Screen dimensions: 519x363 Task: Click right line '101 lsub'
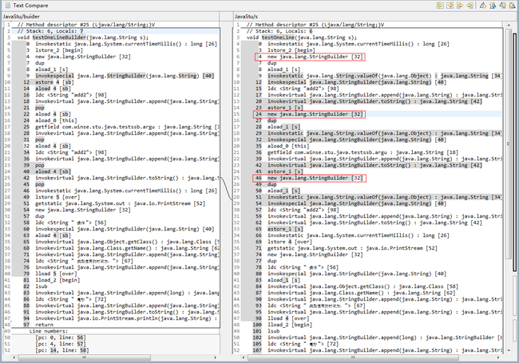point(266,331)
